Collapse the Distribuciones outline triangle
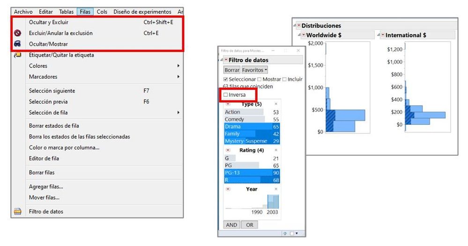Viewport: 468px width, 246px height. (x=295, y=25)
